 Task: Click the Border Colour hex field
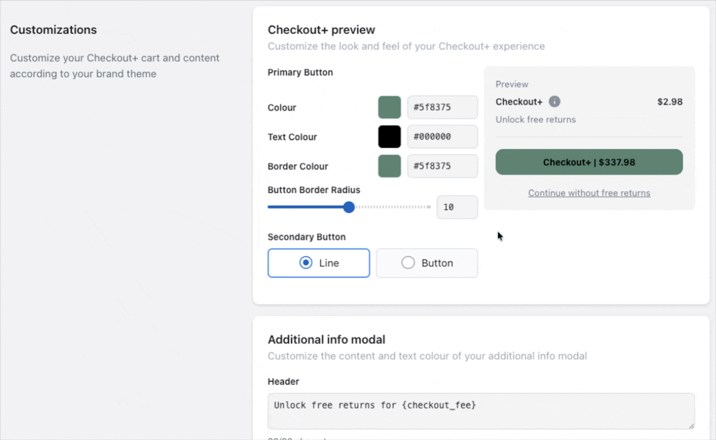(x=442, y=166)
